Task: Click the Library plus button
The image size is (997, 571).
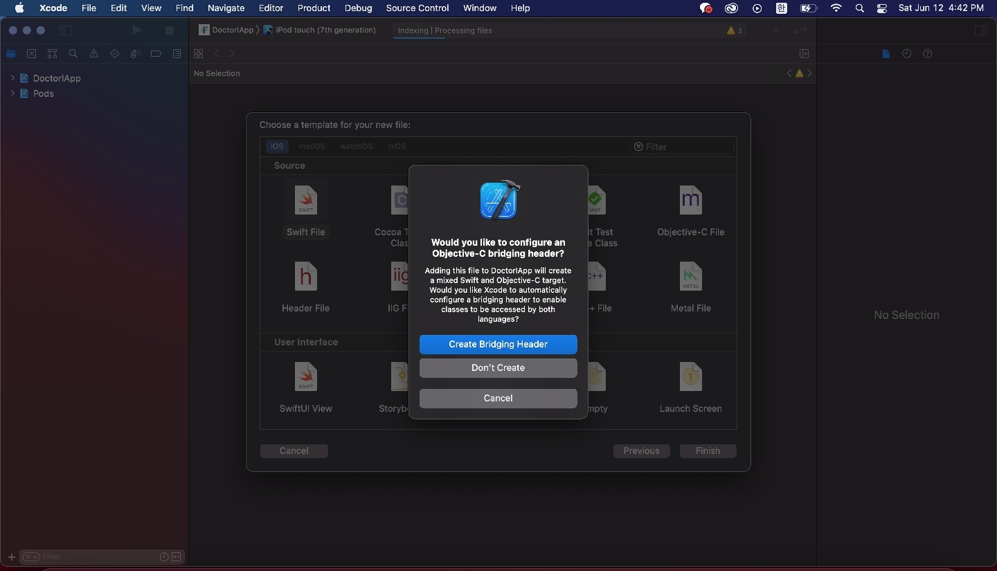Action: point(775,30)
